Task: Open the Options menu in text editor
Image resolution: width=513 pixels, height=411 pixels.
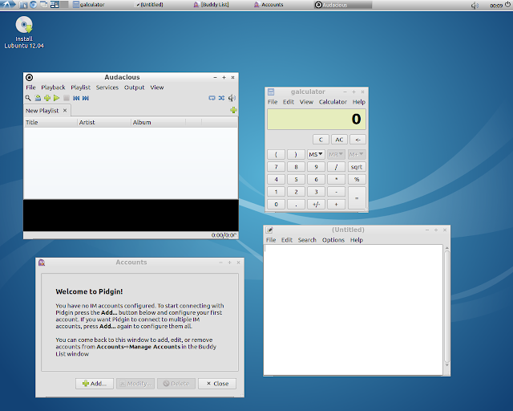Action: 333,240
